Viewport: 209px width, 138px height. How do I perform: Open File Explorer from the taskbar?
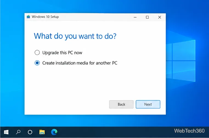[x=42, y=132]
